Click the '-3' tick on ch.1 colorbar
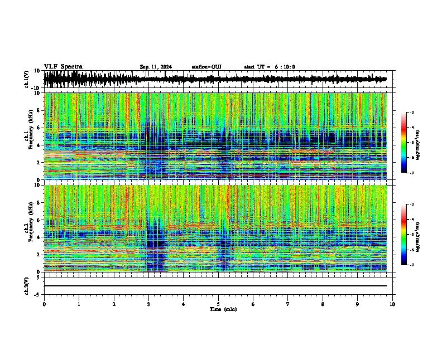 point(411,112)
